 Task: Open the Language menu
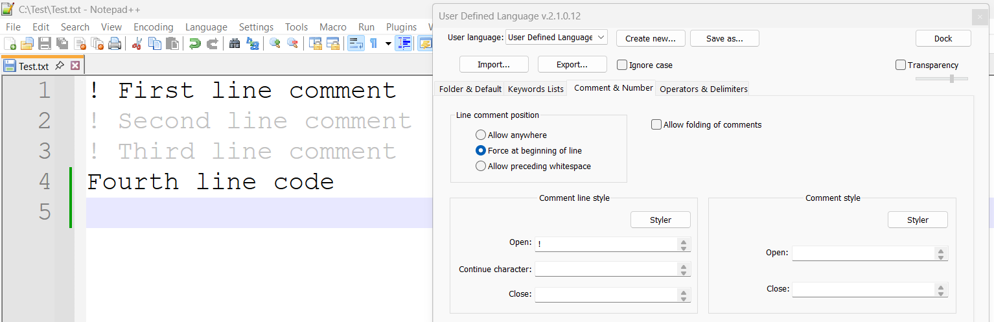click(206, 27)
